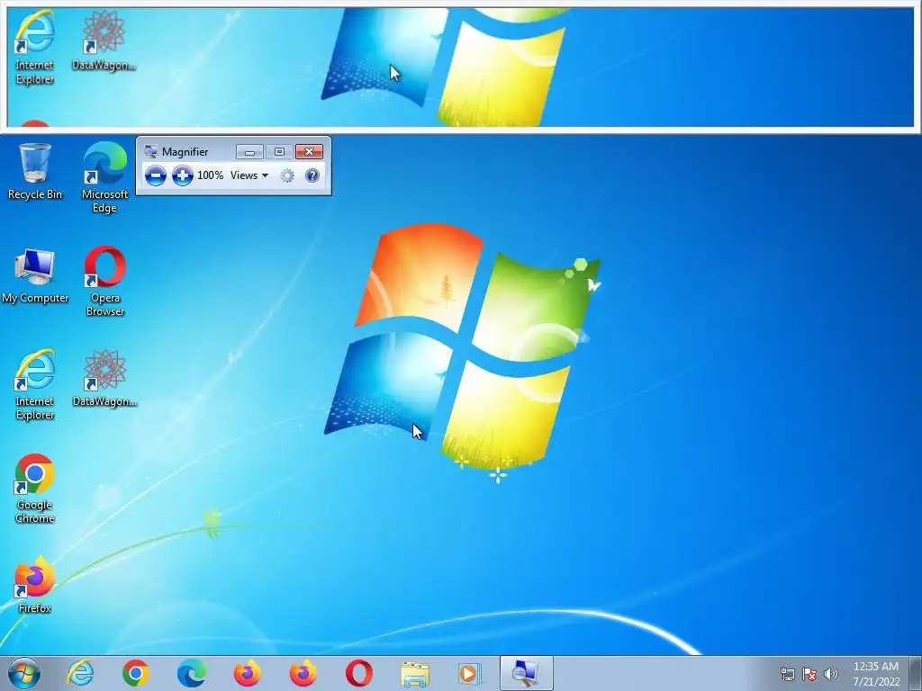This screenshot has height=691, width=922.
Task: Open Windows Explorer from the taskbar
Action: [x=414, y=673]
